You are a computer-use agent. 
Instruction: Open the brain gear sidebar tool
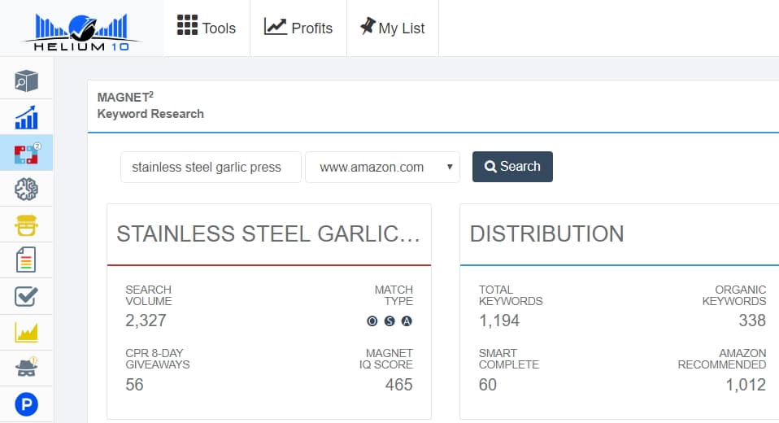click(x=26, y=189)
